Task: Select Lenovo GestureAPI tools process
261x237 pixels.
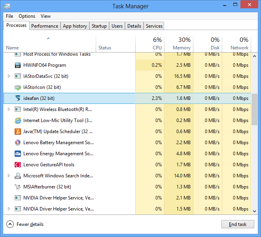Action: tap(127, 165)
